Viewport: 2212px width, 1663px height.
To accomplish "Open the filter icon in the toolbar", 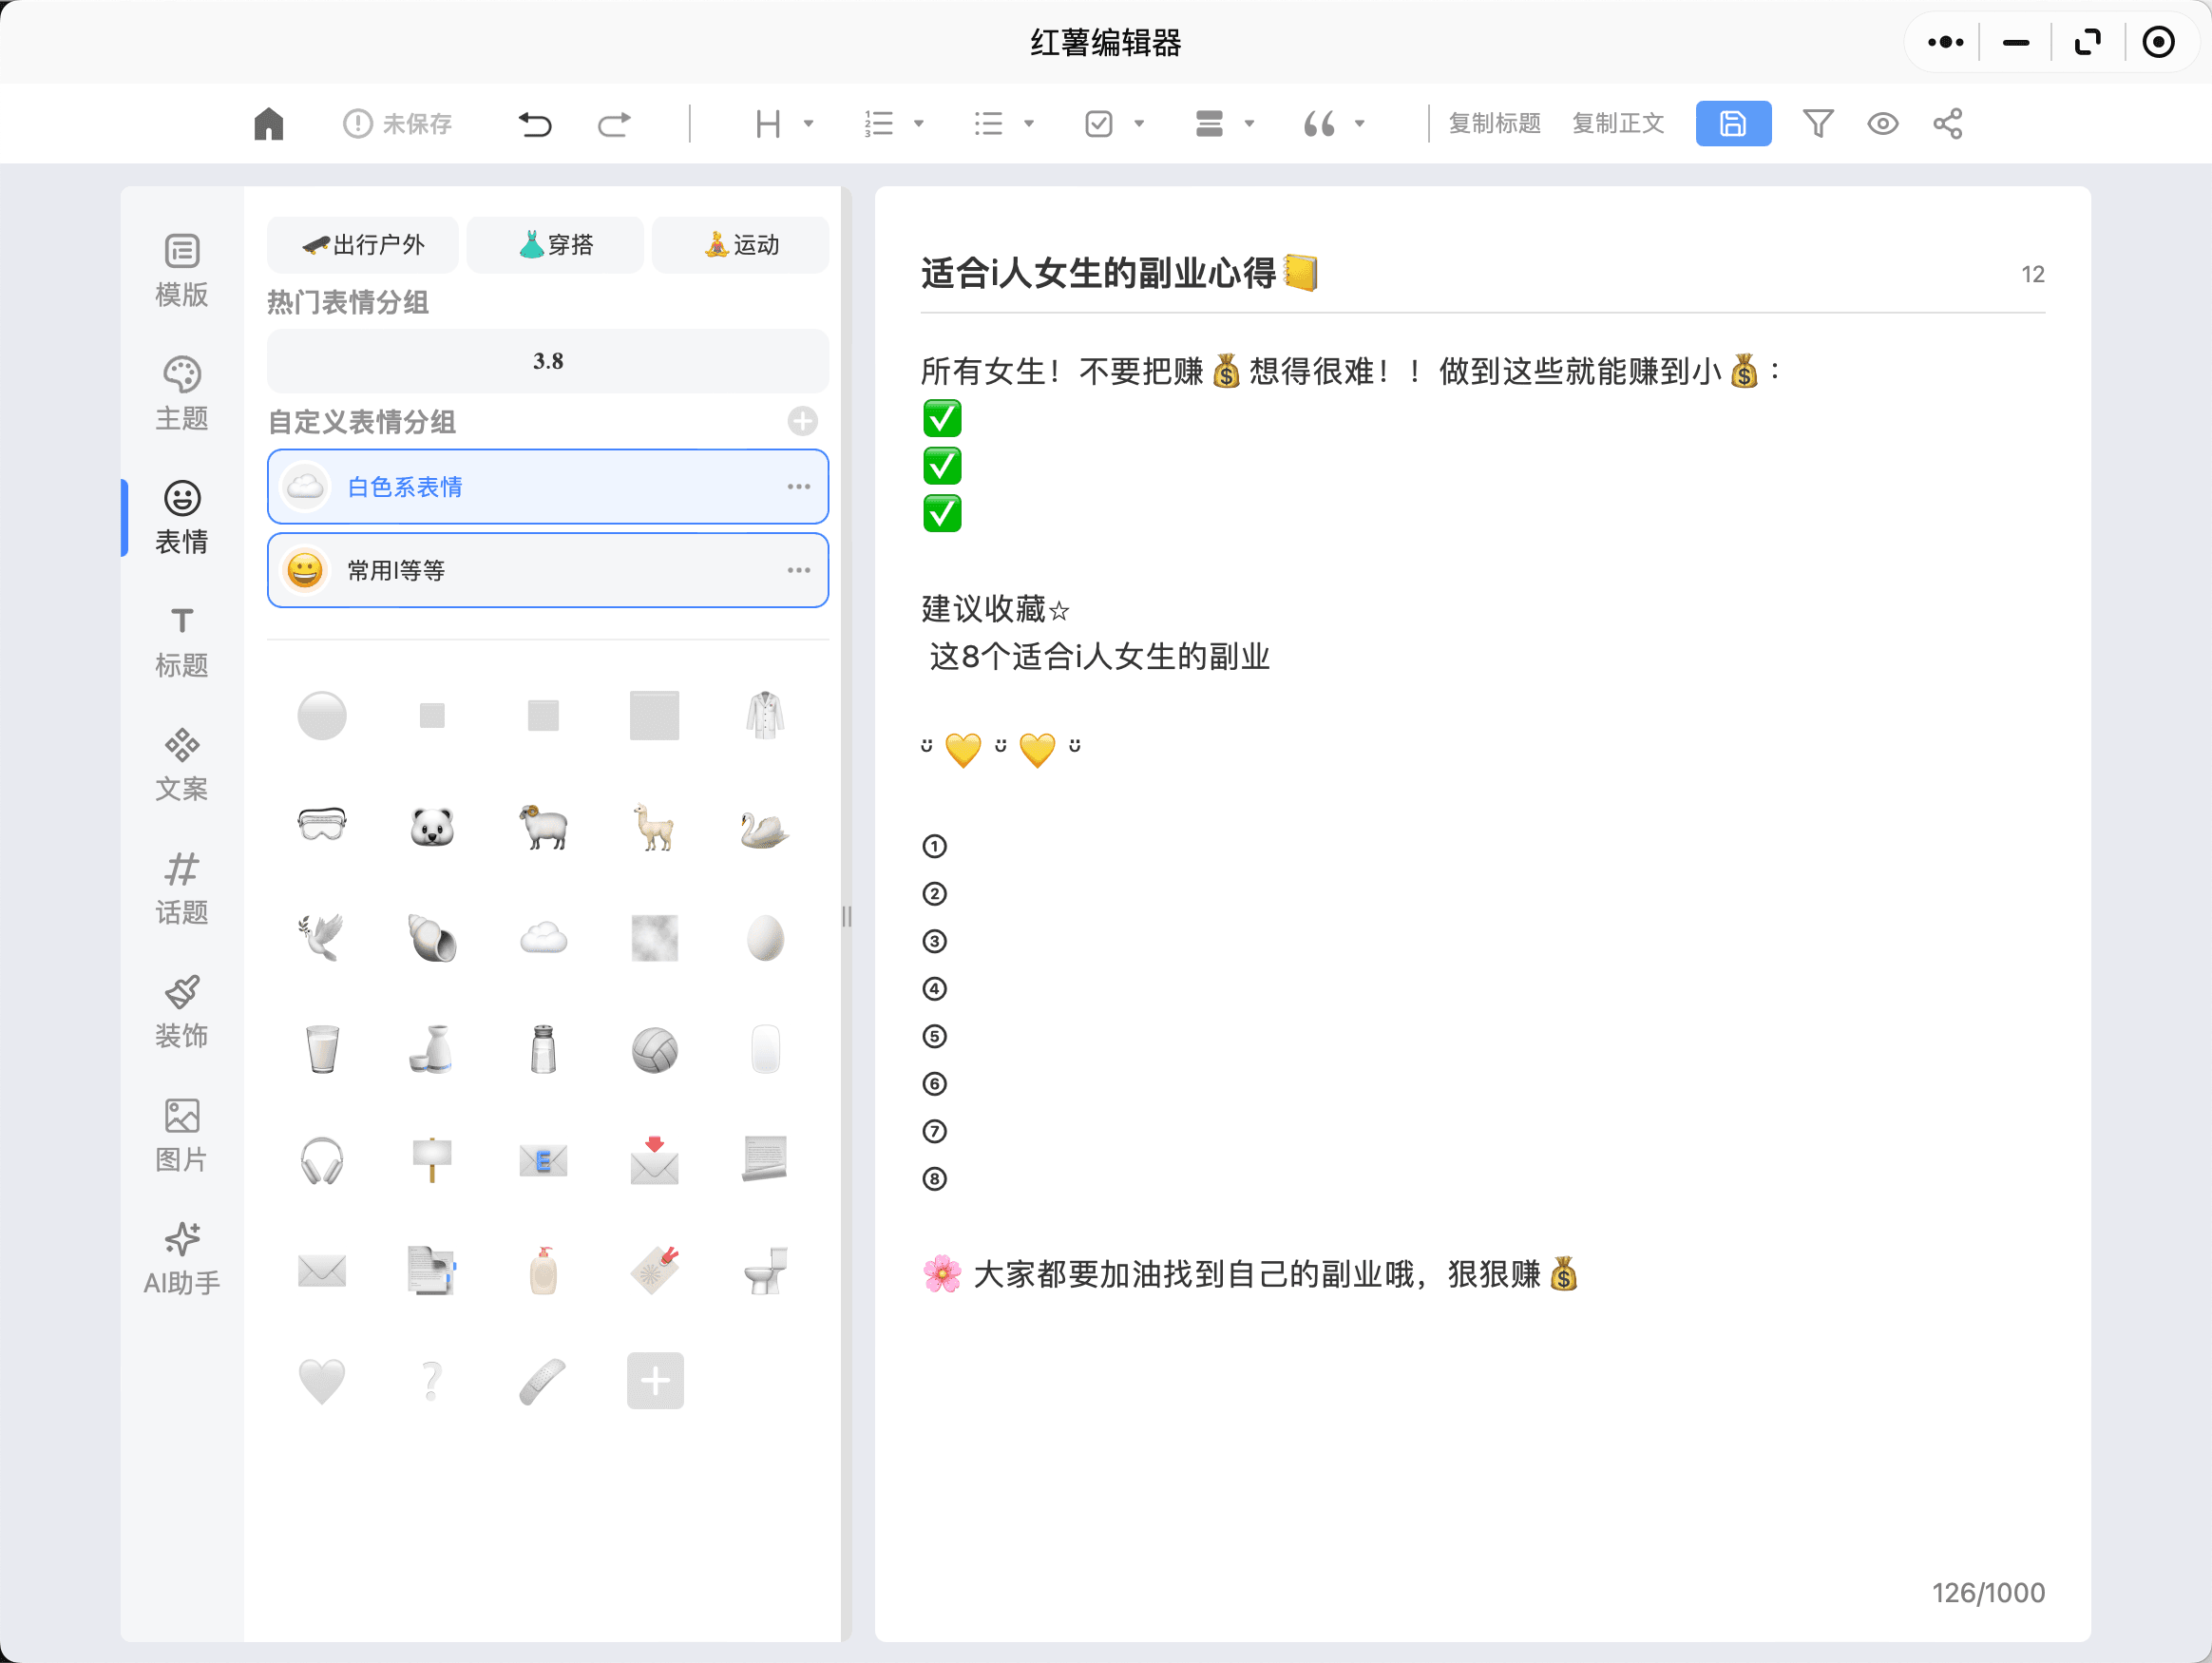I will pyautogui.click(x=1818, y=123).
